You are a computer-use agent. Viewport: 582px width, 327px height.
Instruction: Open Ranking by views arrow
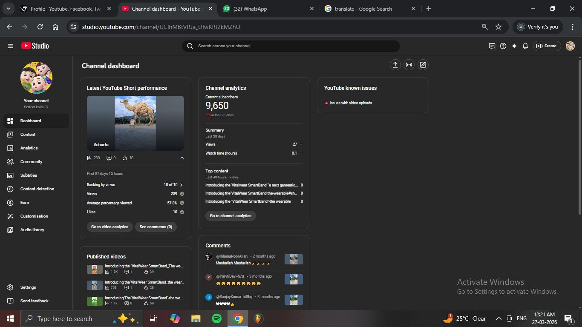point(182,185)
